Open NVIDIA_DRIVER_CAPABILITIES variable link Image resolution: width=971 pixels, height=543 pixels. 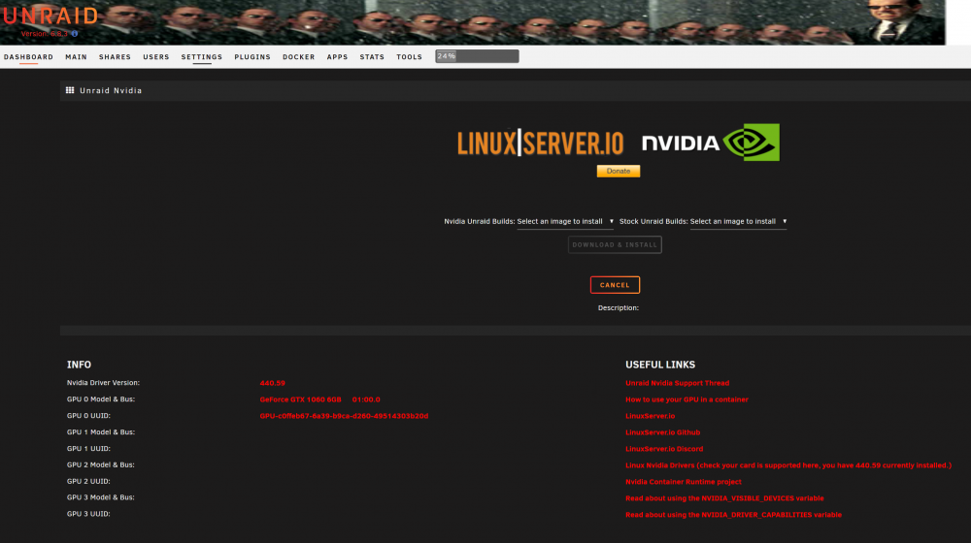[733, 515]
